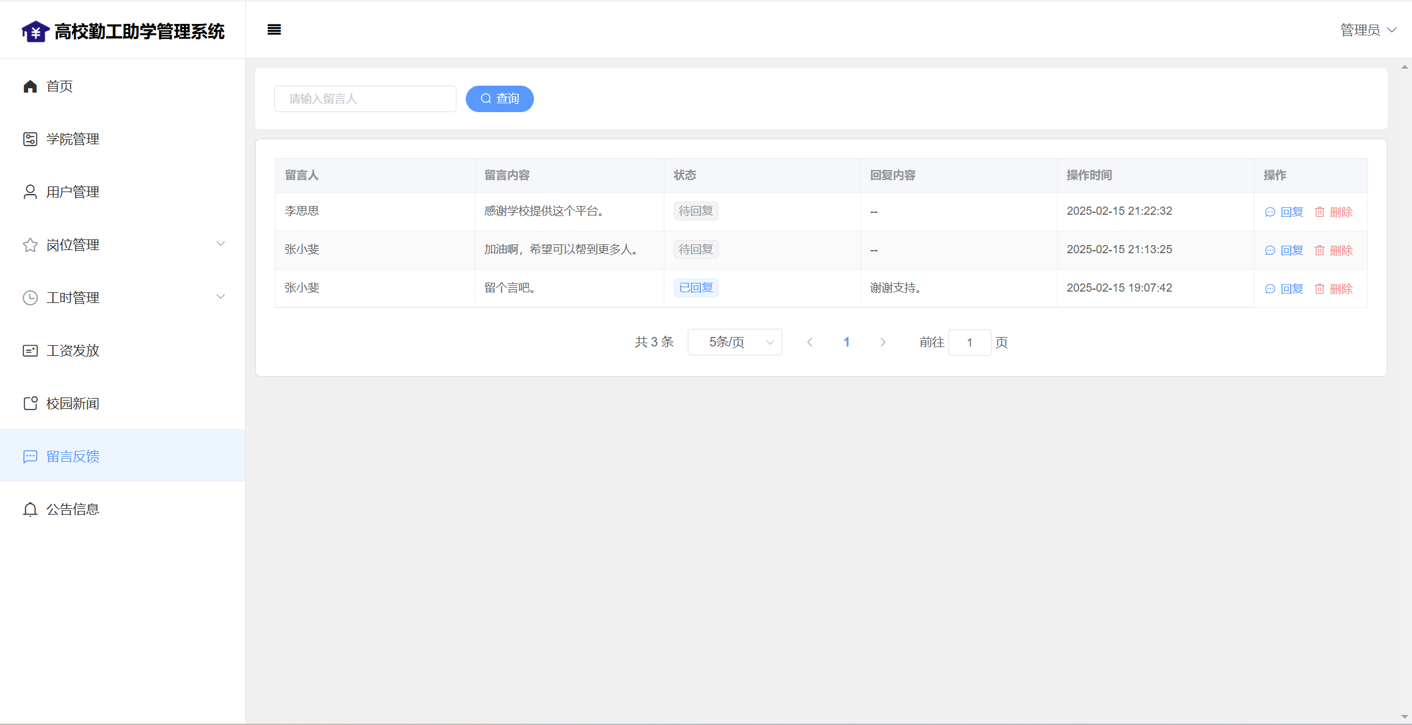The height and width of the screenshot is (725, 1412).
Task: Click the hamburger menu collapse icon
Action: [x=274, y=30]
